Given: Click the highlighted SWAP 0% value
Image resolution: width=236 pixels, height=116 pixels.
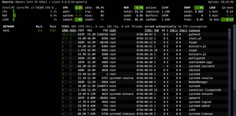Looking at the screenshot, I should (x=199, y=8).
